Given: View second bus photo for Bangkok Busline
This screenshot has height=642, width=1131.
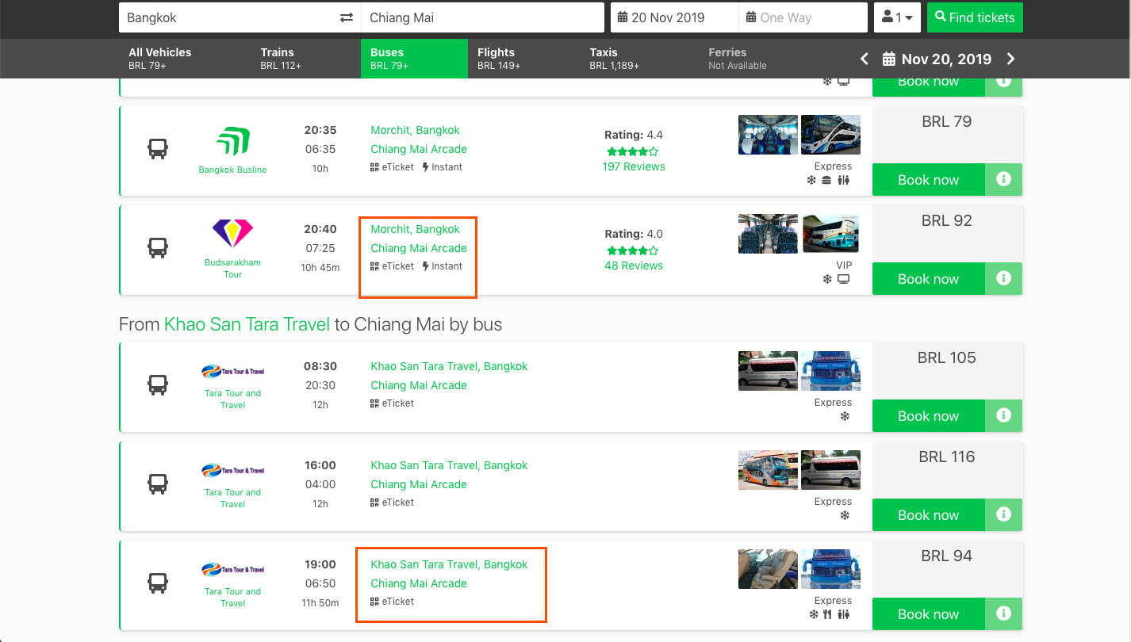Looking at the screenshot, I should 830,135.
